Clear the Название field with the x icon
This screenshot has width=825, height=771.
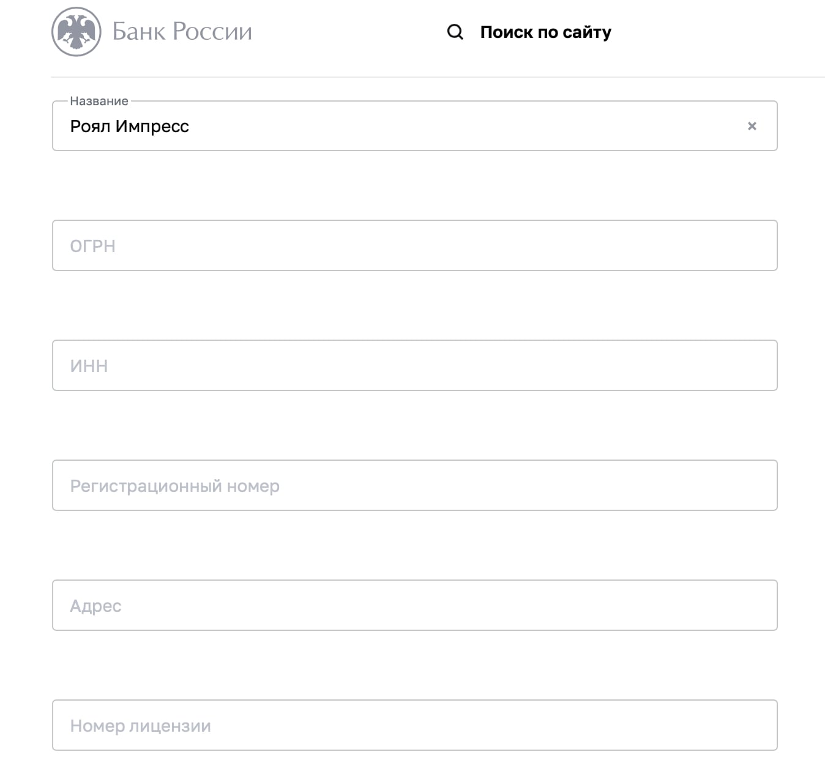pyautogui.click(x=752, y=126)
